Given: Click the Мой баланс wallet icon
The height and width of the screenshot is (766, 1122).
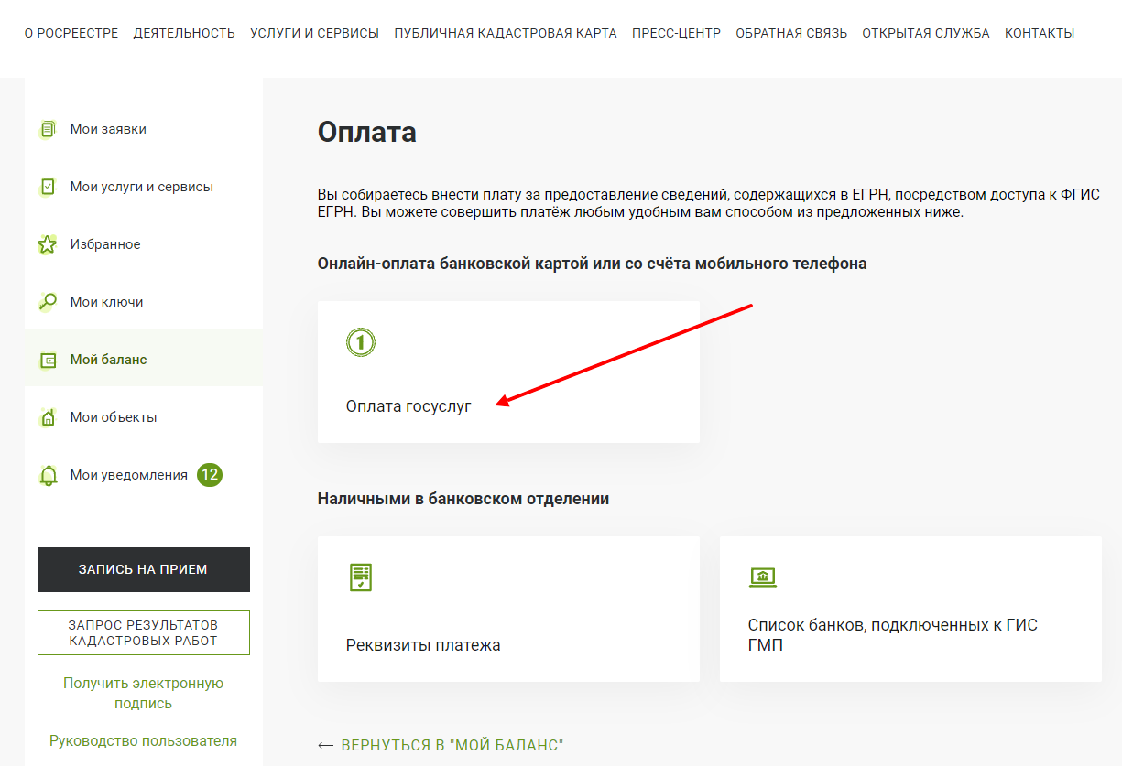Looking at the screenshot, I should pyautogui.click(x=48, y=361).
